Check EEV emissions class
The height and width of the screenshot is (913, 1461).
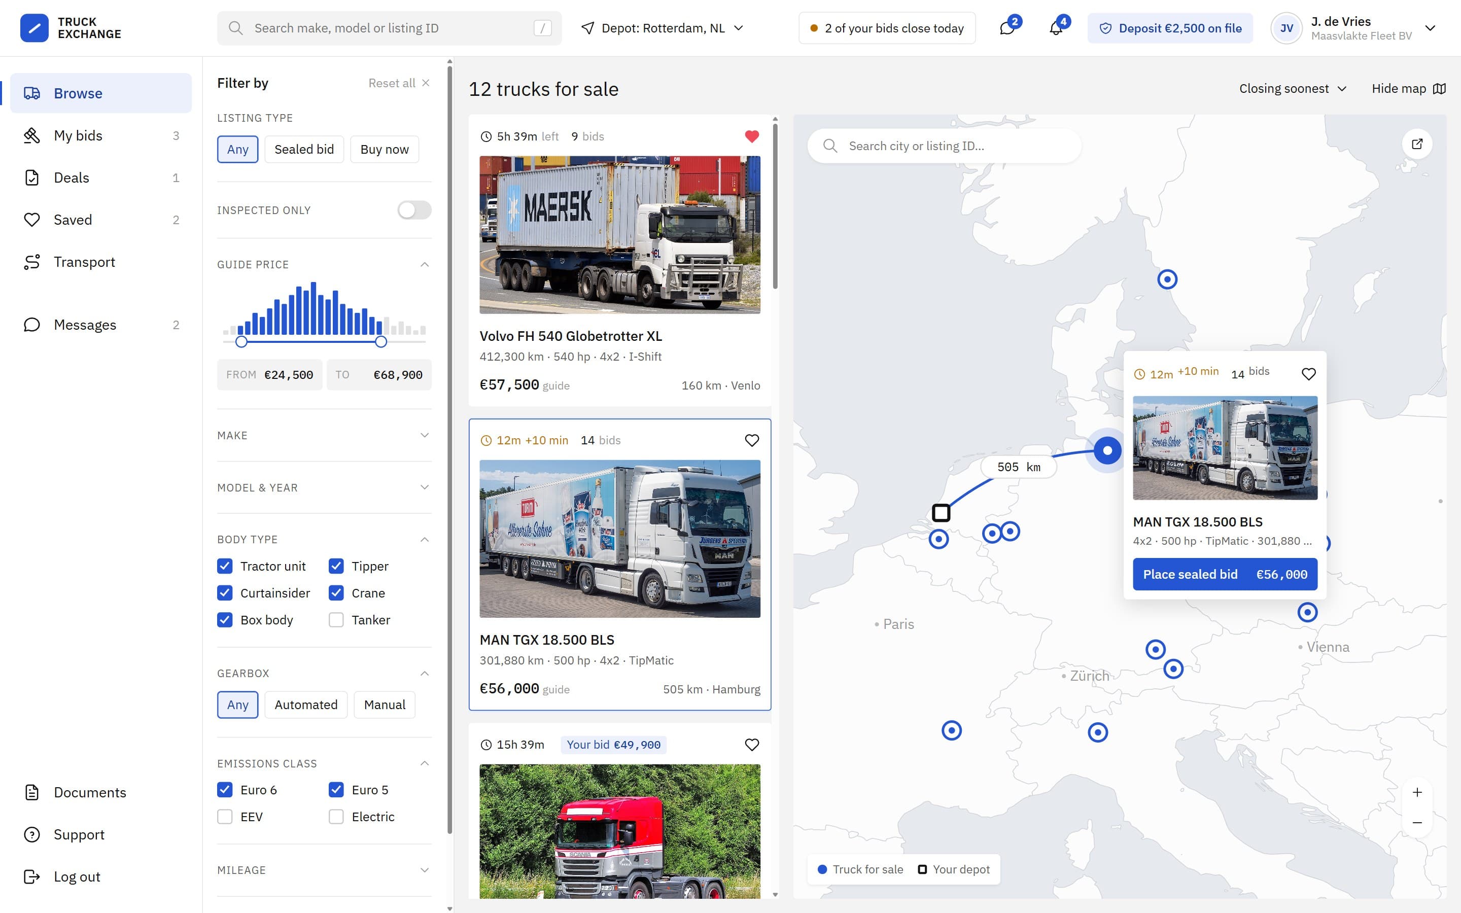[x=225, y=817]
